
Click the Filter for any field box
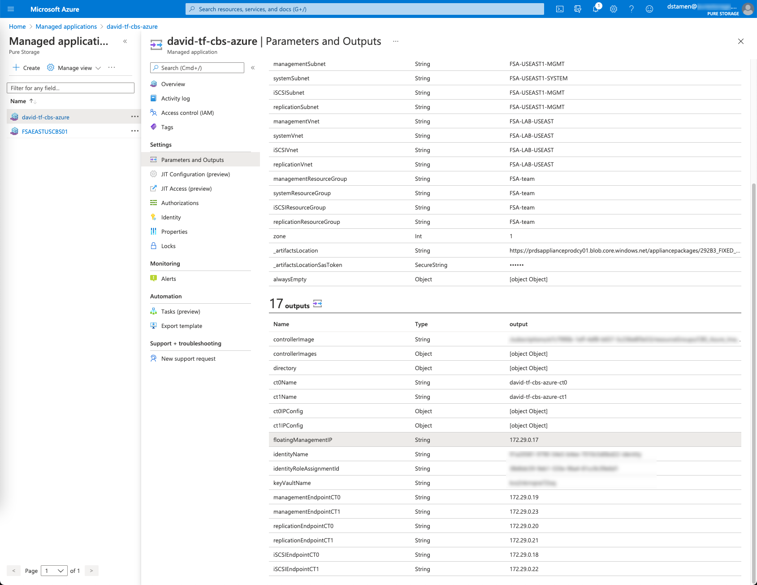pos(70,88)
